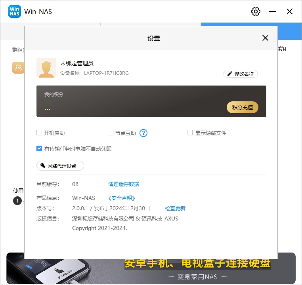Minimize the Win-NAS window
The width and height of the screenshot is (302, 285).
pos(273,11)
